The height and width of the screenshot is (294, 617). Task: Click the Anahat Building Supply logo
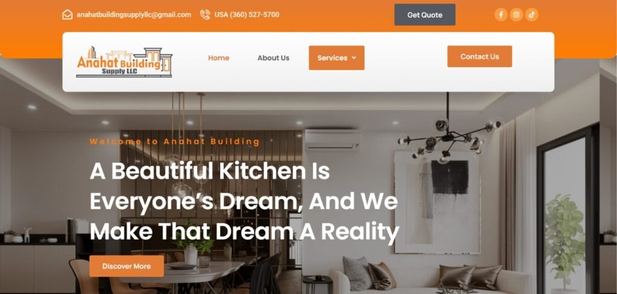(124, 62)
